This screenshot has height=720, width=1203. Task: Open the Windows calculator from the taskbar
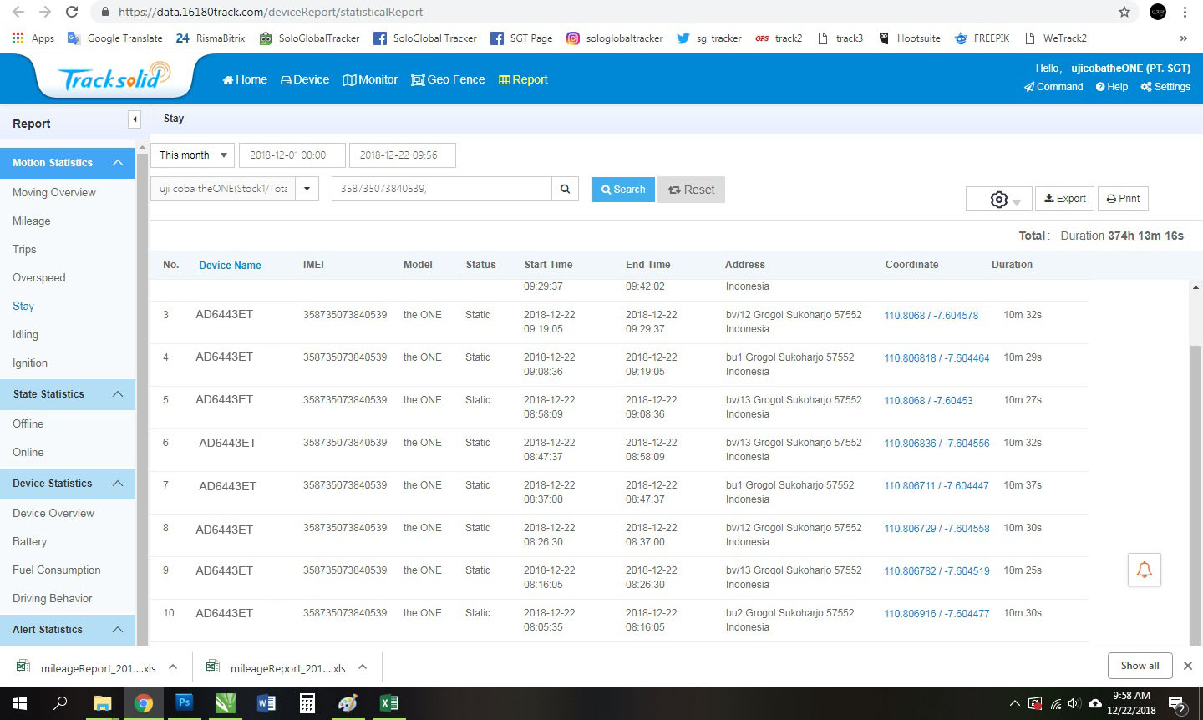point(307,703)
